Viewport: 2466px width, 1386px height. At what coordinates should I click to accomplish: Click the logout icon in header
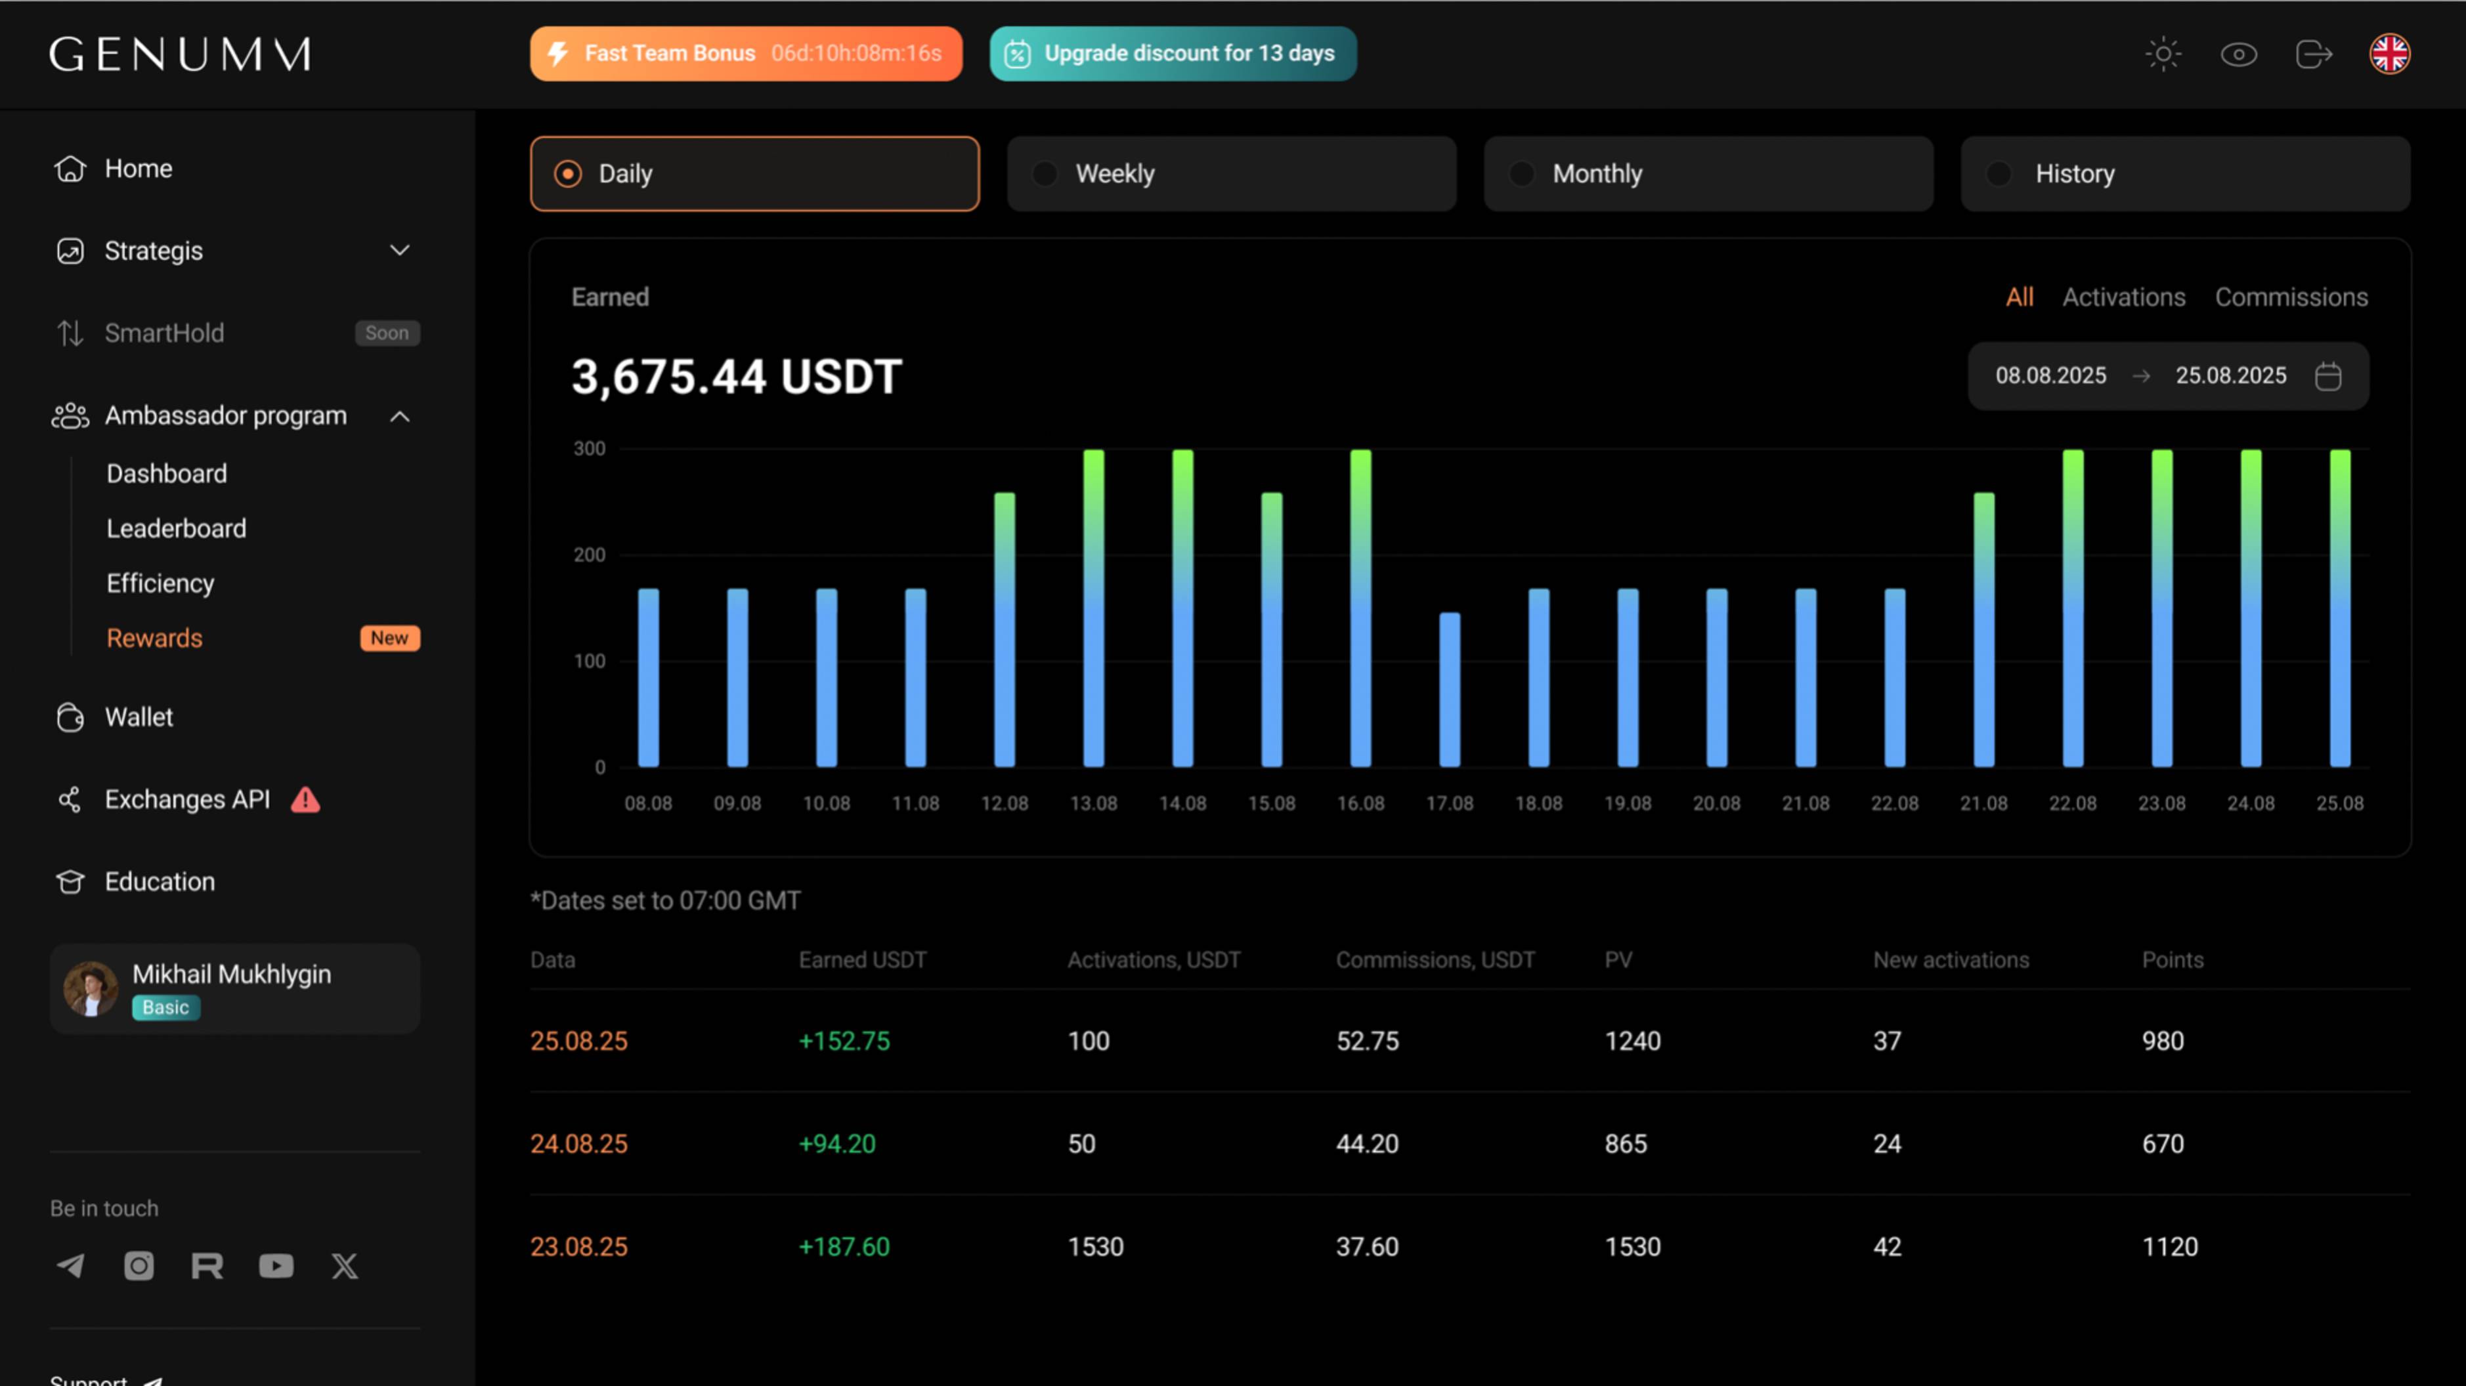pos(2313,54)
